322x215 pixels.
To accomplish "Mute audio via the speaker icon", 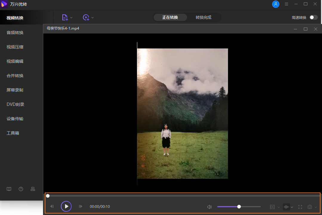I will [x=209, y=207].
